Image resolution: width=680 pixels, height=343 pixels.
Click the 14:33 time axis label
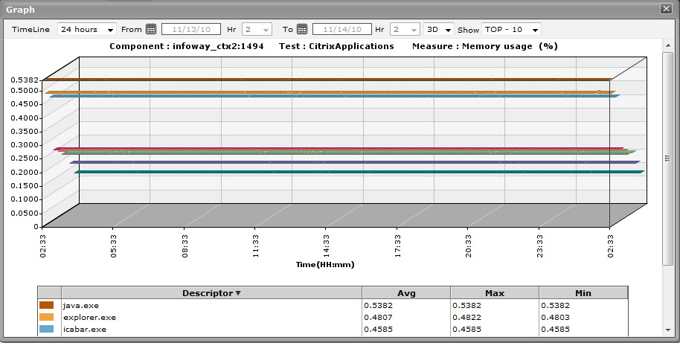pyautogui.click(x=326, y=246)
